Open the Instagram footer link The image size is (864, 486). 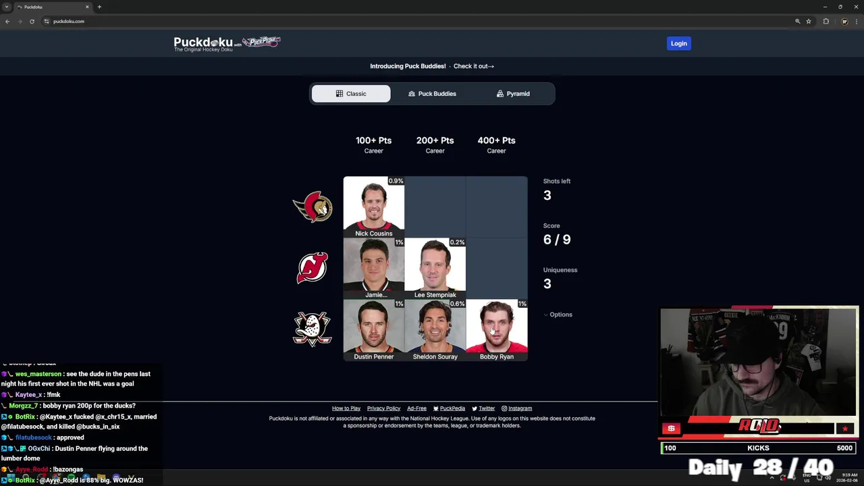point(516,408)
